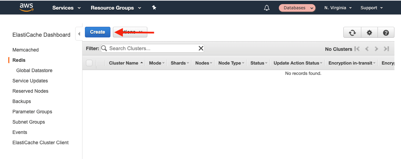The image size is (401, 159).
Task: Open the settings gear icon
Action: (x=369, y=33)
